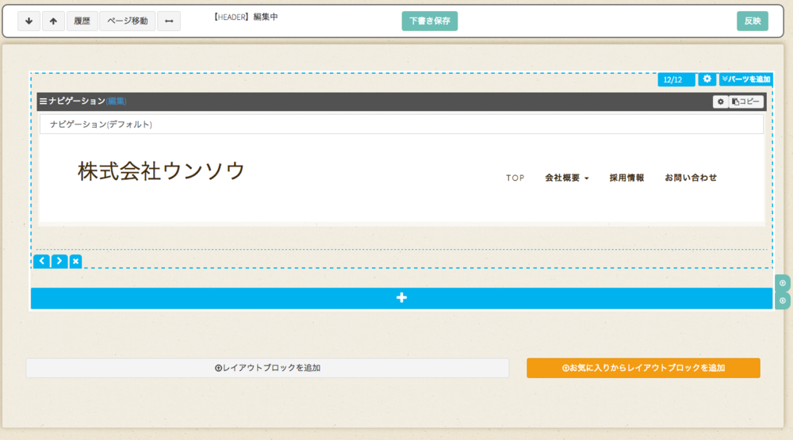Click レイアウトブロックを追加 button
793x440 pixels.
tap(267, 368)
